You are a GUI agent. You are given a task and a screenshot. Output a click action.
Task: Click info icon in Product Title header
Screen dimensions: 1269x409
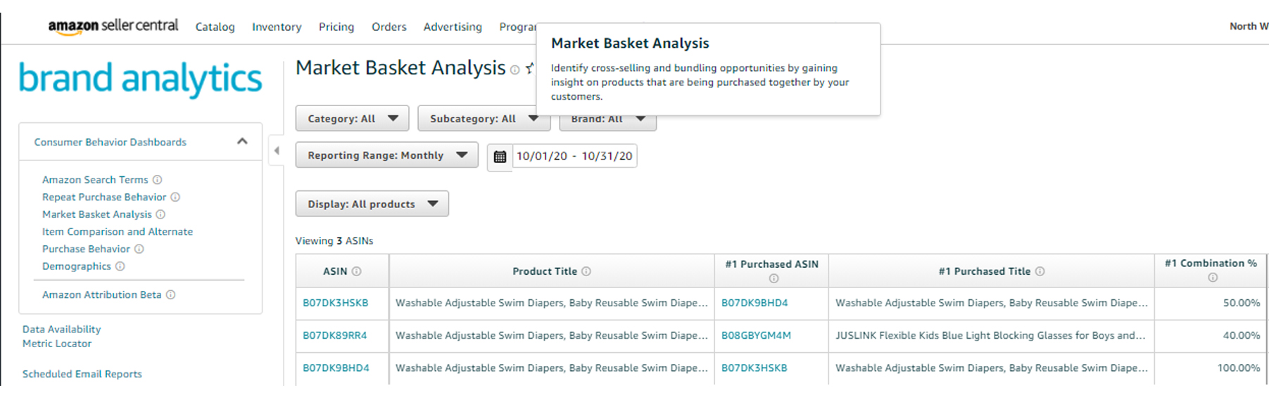pos(586,271)
